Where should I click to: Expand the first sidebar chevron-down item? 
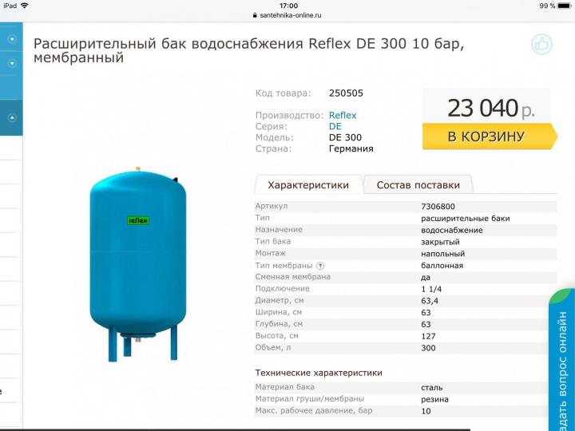point(12,39)
